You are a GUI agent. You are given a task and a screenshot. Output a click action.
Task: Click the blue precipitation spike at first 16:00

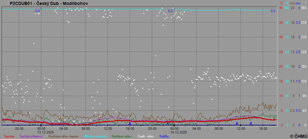(x=130, y=124)
